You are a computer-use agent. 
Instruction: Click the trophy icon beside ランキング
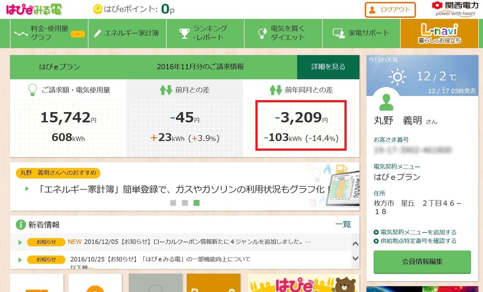point(184,33)
